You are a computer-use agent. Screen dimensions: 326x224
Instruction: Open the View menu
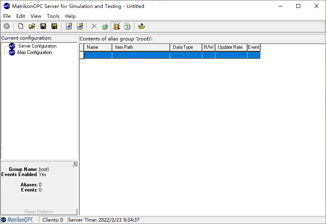(36, 16)
